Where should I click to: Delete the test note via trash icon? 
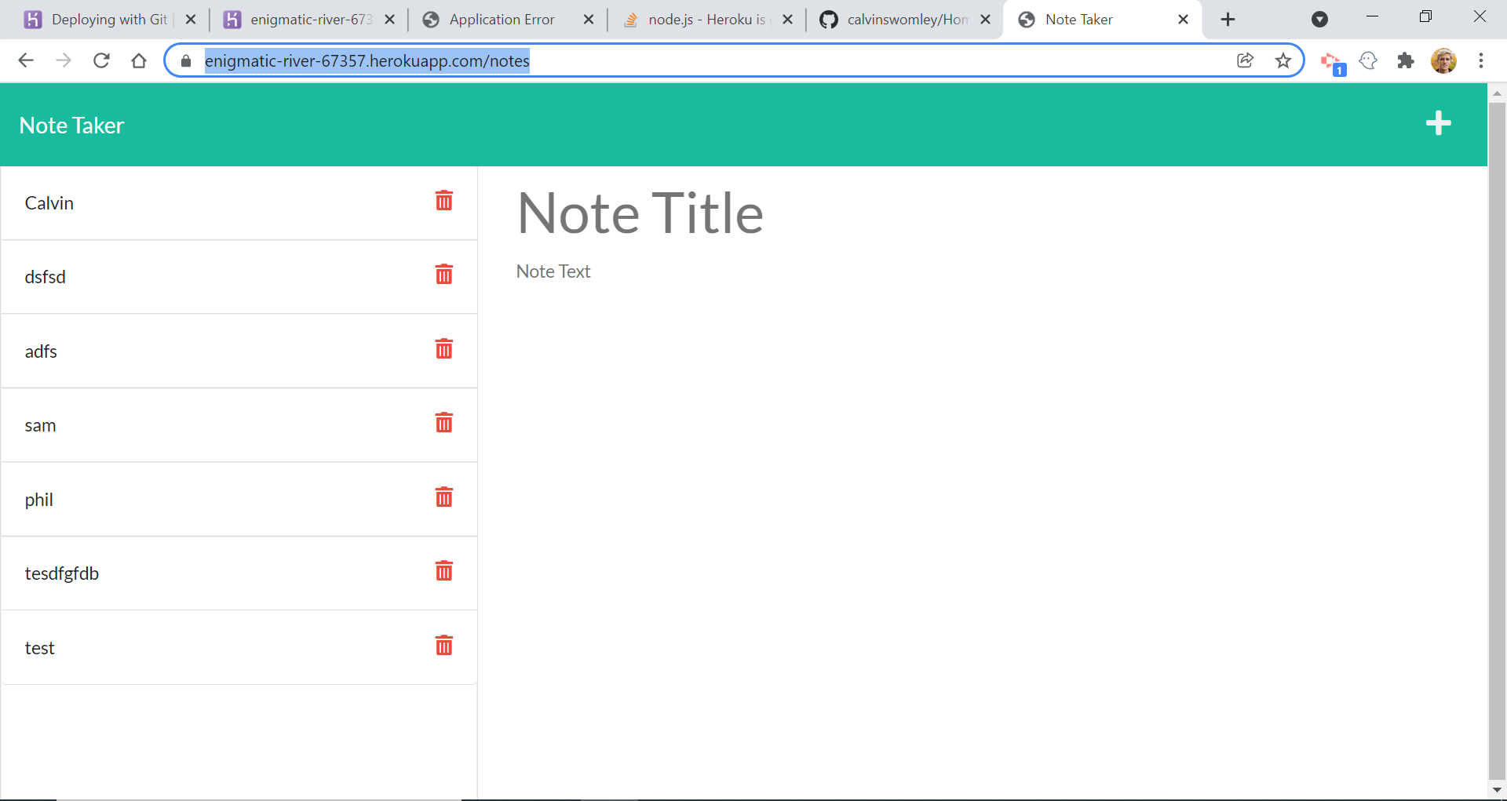444,646
